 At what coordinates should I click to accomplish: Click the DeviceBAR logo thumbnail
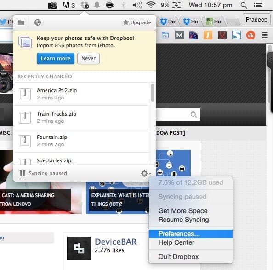tap(79, 248)
